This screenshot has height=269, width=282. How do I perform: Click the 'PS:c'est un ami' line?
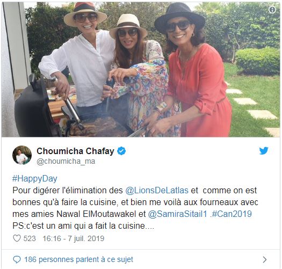[83, 226]
